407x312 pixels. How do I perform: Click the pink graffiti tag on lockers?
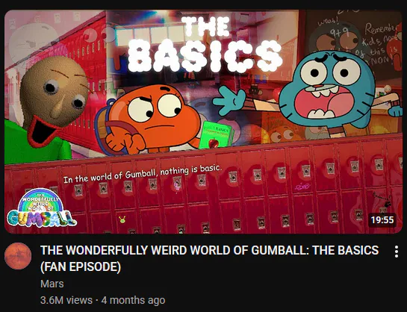(301, 186)
